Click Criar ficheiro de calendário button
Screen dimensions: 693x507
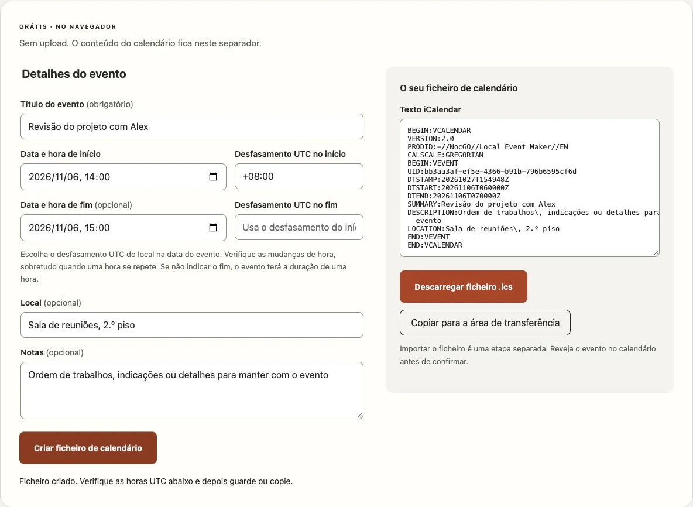click(x=88, y=448)
